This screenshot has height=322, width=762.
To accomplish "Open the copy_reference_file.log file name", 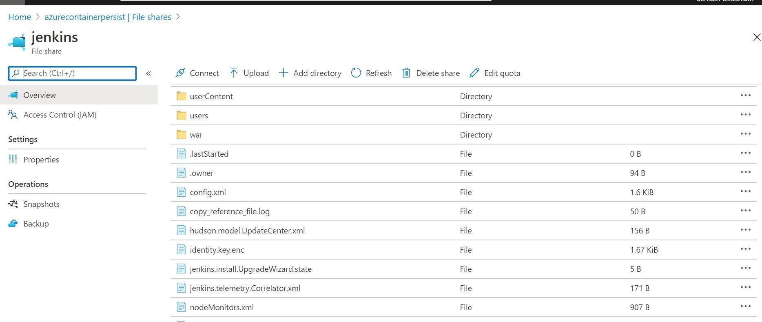I will coord(230,211).
